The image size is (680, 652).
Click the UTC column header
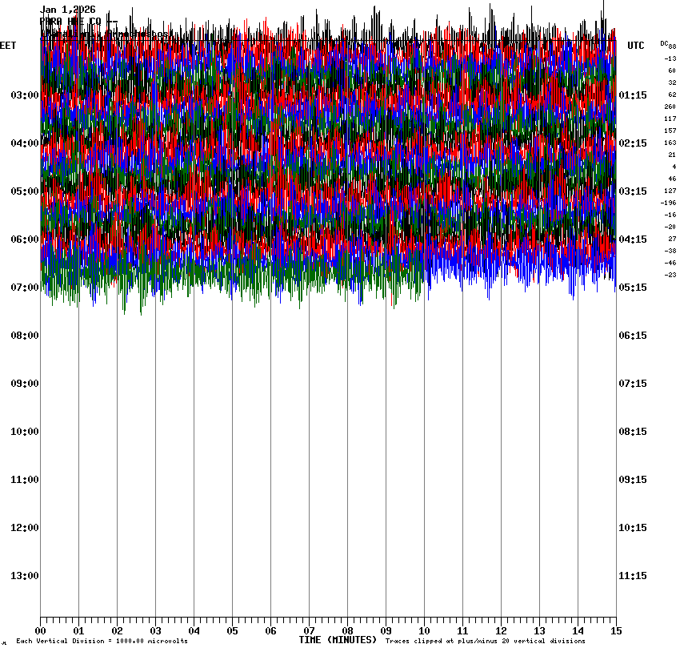[x=636, y=46]
